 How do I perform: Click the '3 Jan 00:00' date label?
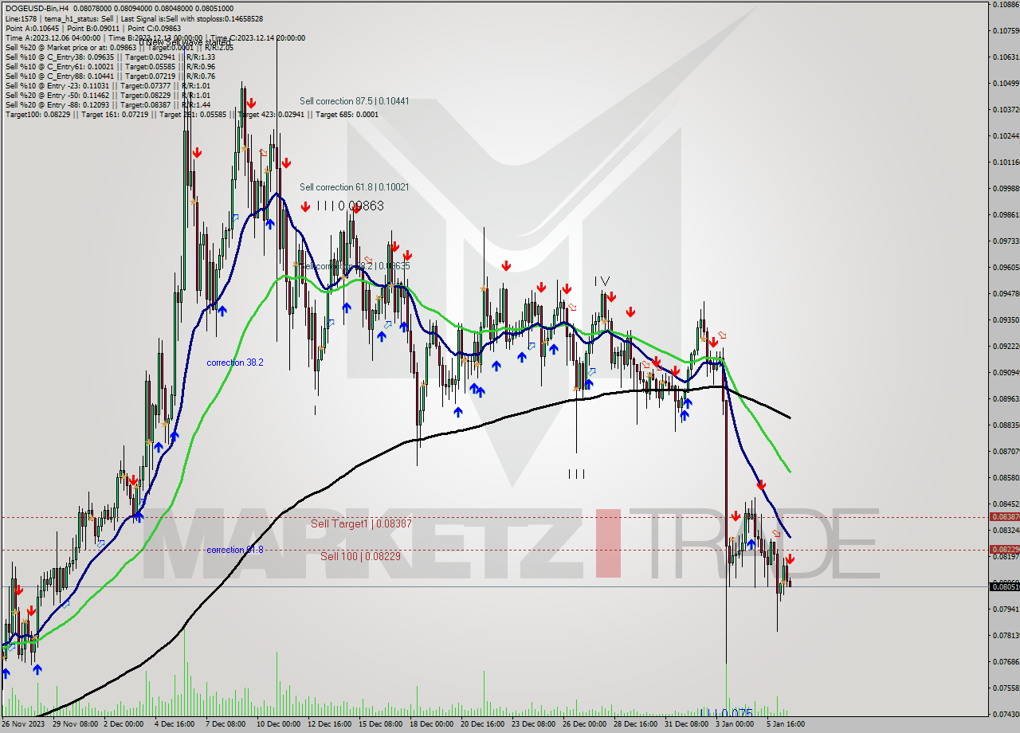pos(735,724)
